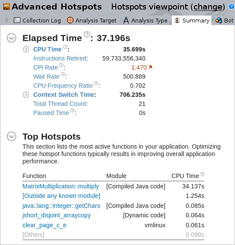Image resolution: width=235 pixels, height=245 pixels.
Task: Collapse the Elapsed Time section
Action: pyautogui.click(x=11, y=38)
